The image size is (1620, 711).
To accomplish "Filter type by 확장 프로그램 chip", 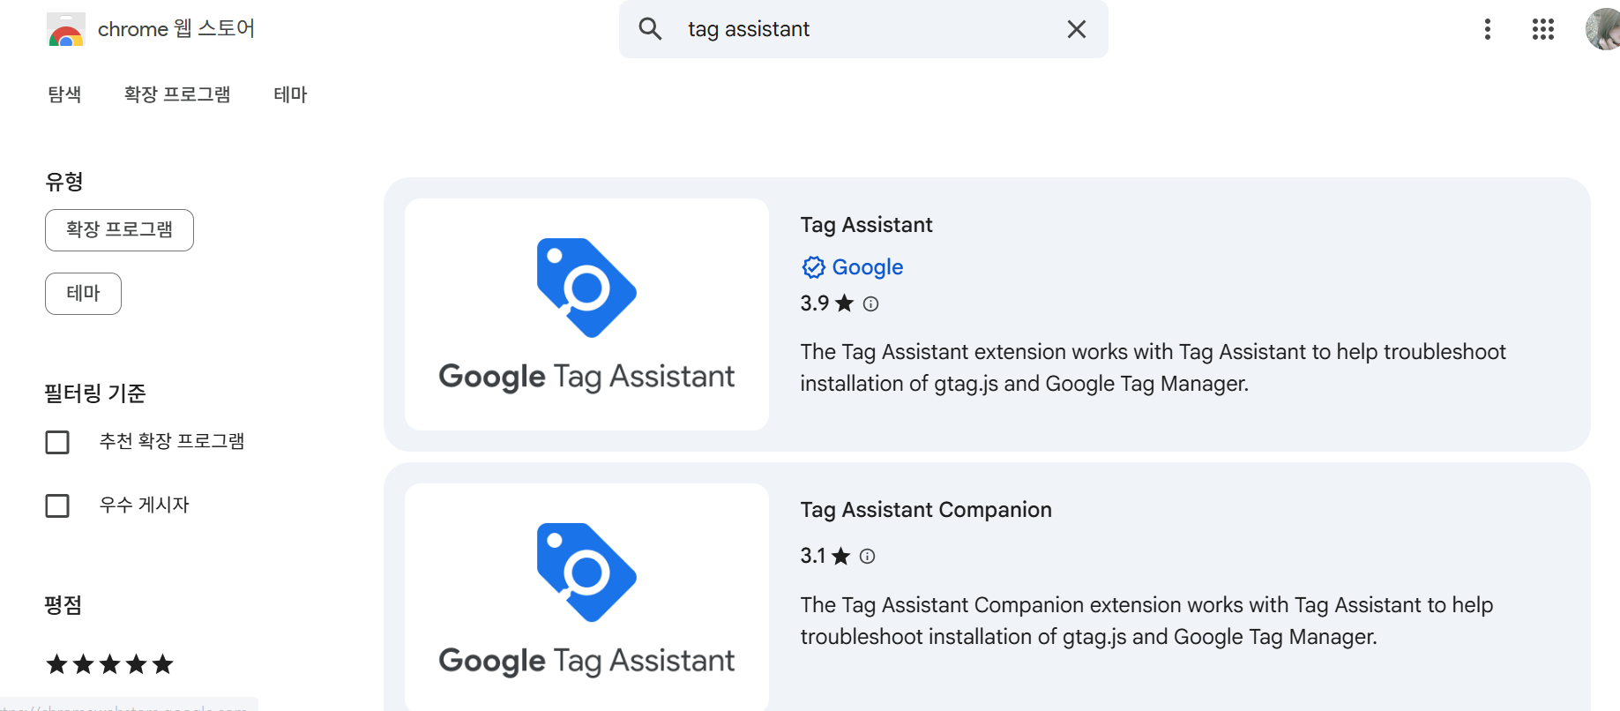I will [119, 230].
